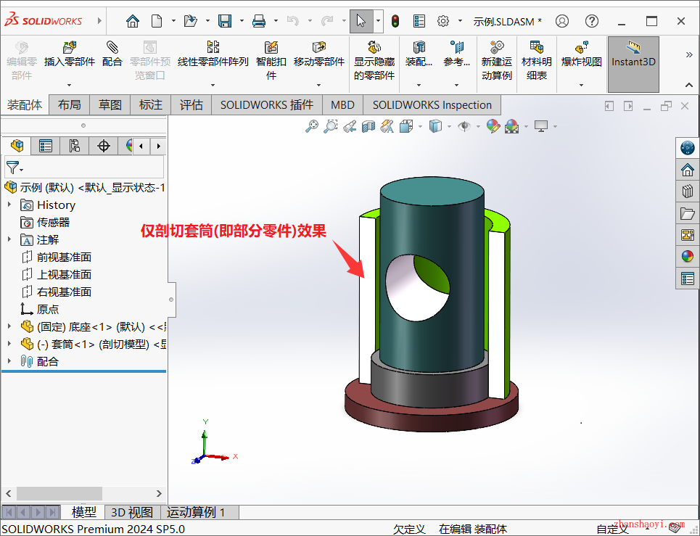
Task: Expand the 套筒<1> component node
Action: [x=9, y=344]
